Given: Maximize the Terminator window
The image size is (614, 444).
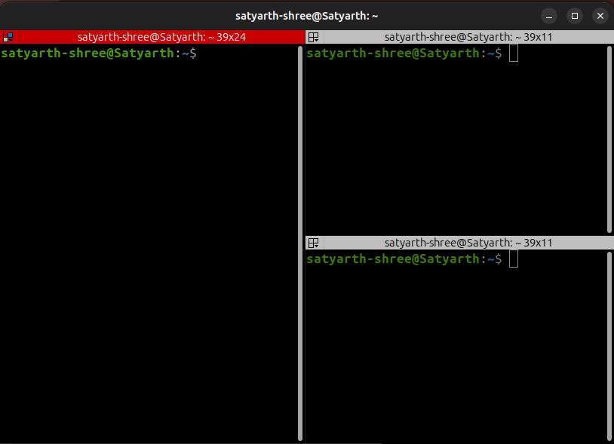Looking at the screenshot, I should pyautogui.click(x=575, y=16).
